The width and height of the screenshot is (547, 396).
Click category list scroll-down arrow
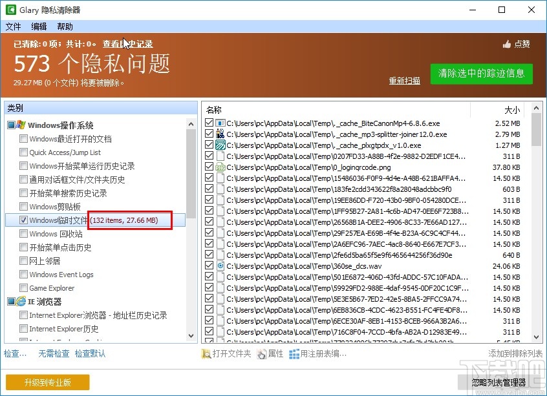click(191, 336)
